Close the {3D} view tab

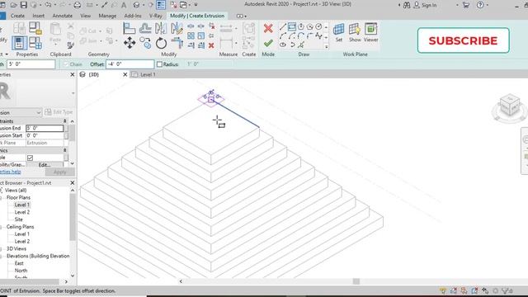(x=125, y=74)
